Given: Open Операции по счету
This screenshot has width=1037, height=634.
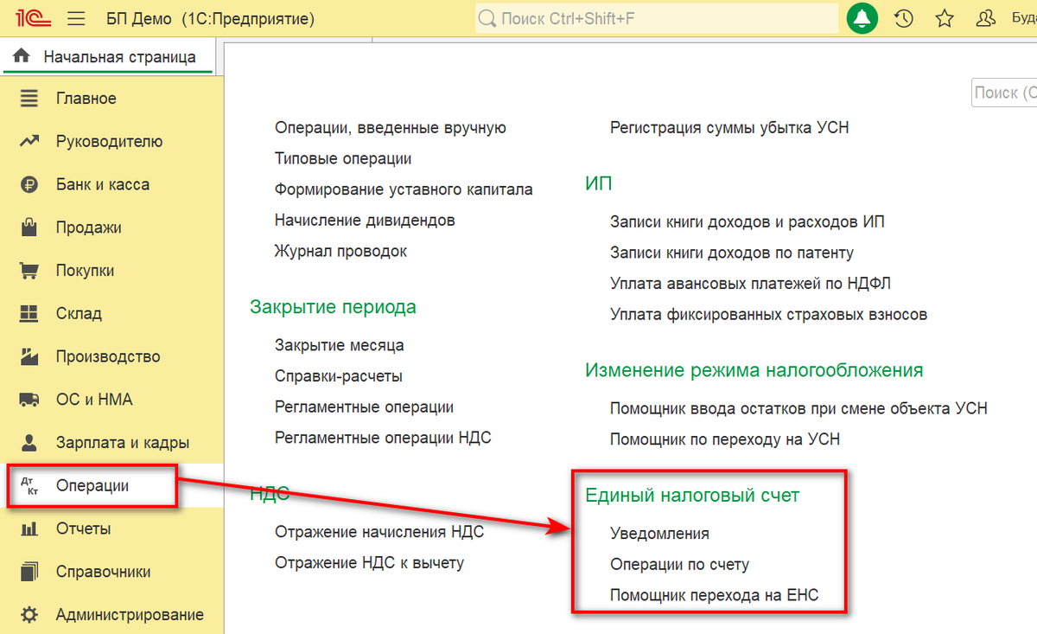Looking at the screenshot, I should click(679, 565).
